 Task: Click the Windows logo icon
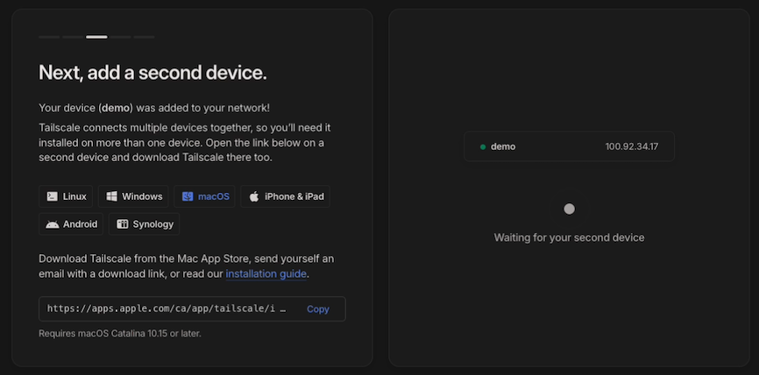point(112,196)
